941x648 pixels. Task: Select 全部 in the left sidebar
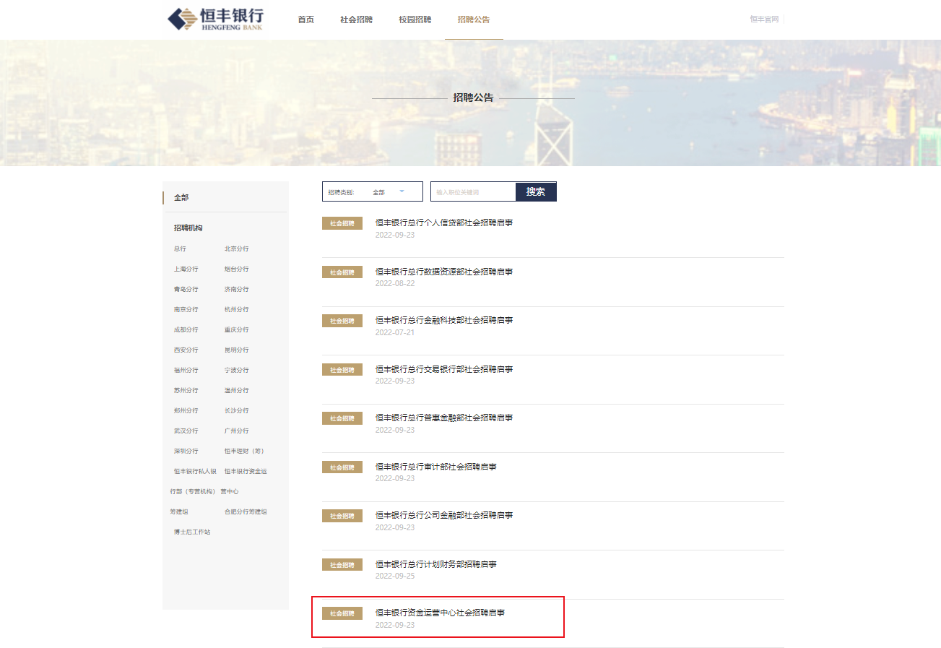tap(181, 197)
